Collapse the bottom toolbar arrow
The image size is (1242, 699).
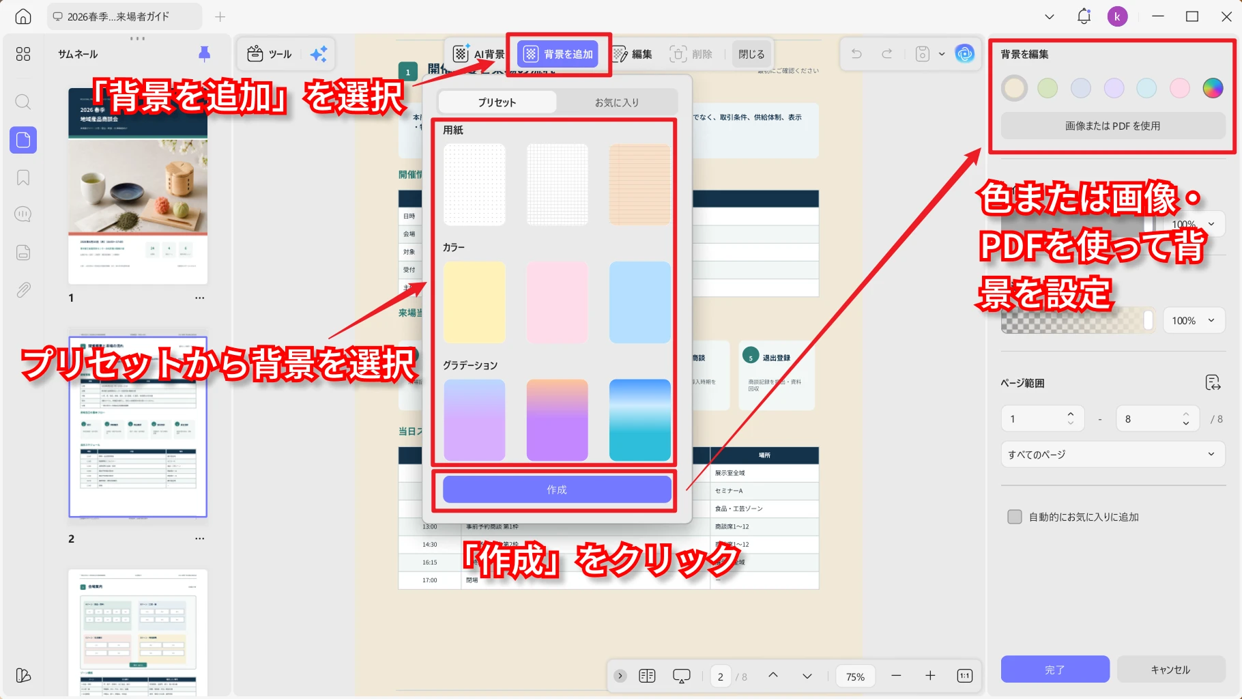tap(620, 676)
